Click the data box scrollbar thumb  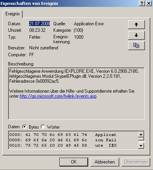coord(141,139)
